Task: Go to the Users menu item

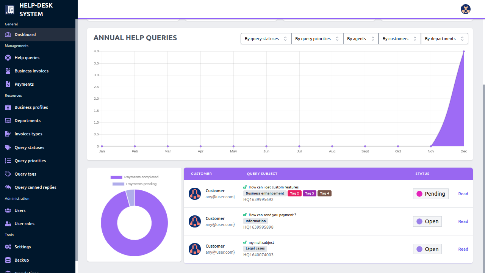Action: coord(20,210)
